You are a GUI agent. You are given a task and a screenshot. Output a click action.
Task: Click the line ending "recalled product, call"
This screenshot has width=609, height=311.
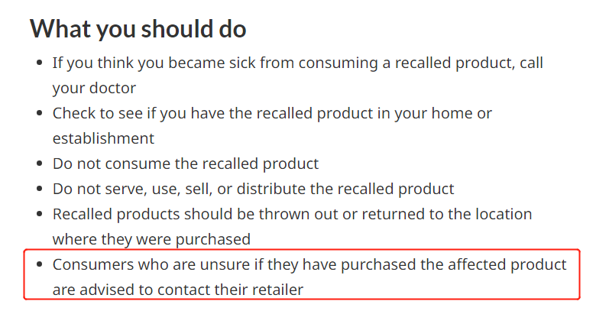297,63
